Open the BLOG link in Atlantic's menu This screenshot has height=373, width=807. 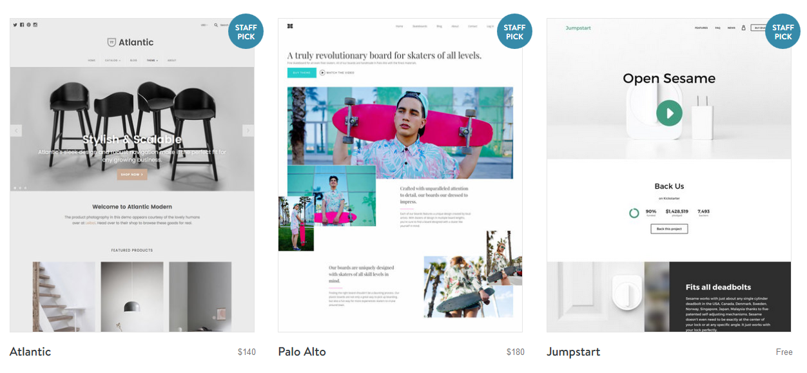133,60
